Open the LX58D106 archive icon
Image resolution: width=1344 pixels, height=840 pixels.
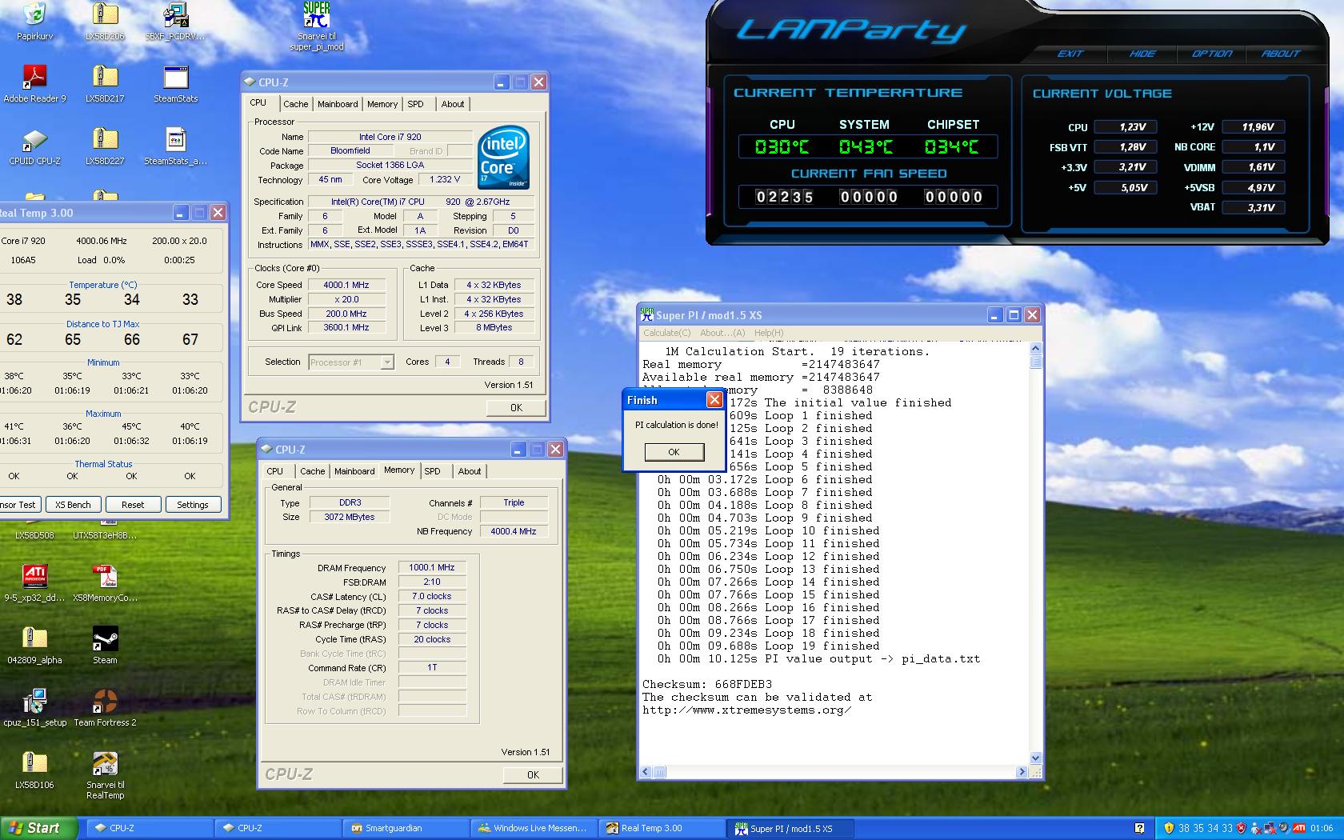point(34,763)
